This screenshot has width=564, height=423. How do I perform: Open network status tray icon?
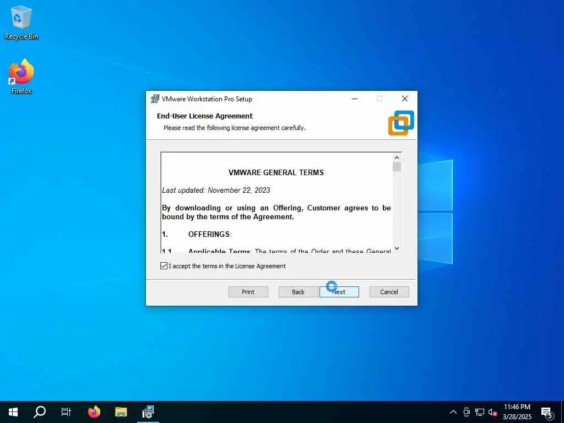(x=480, y=412)
